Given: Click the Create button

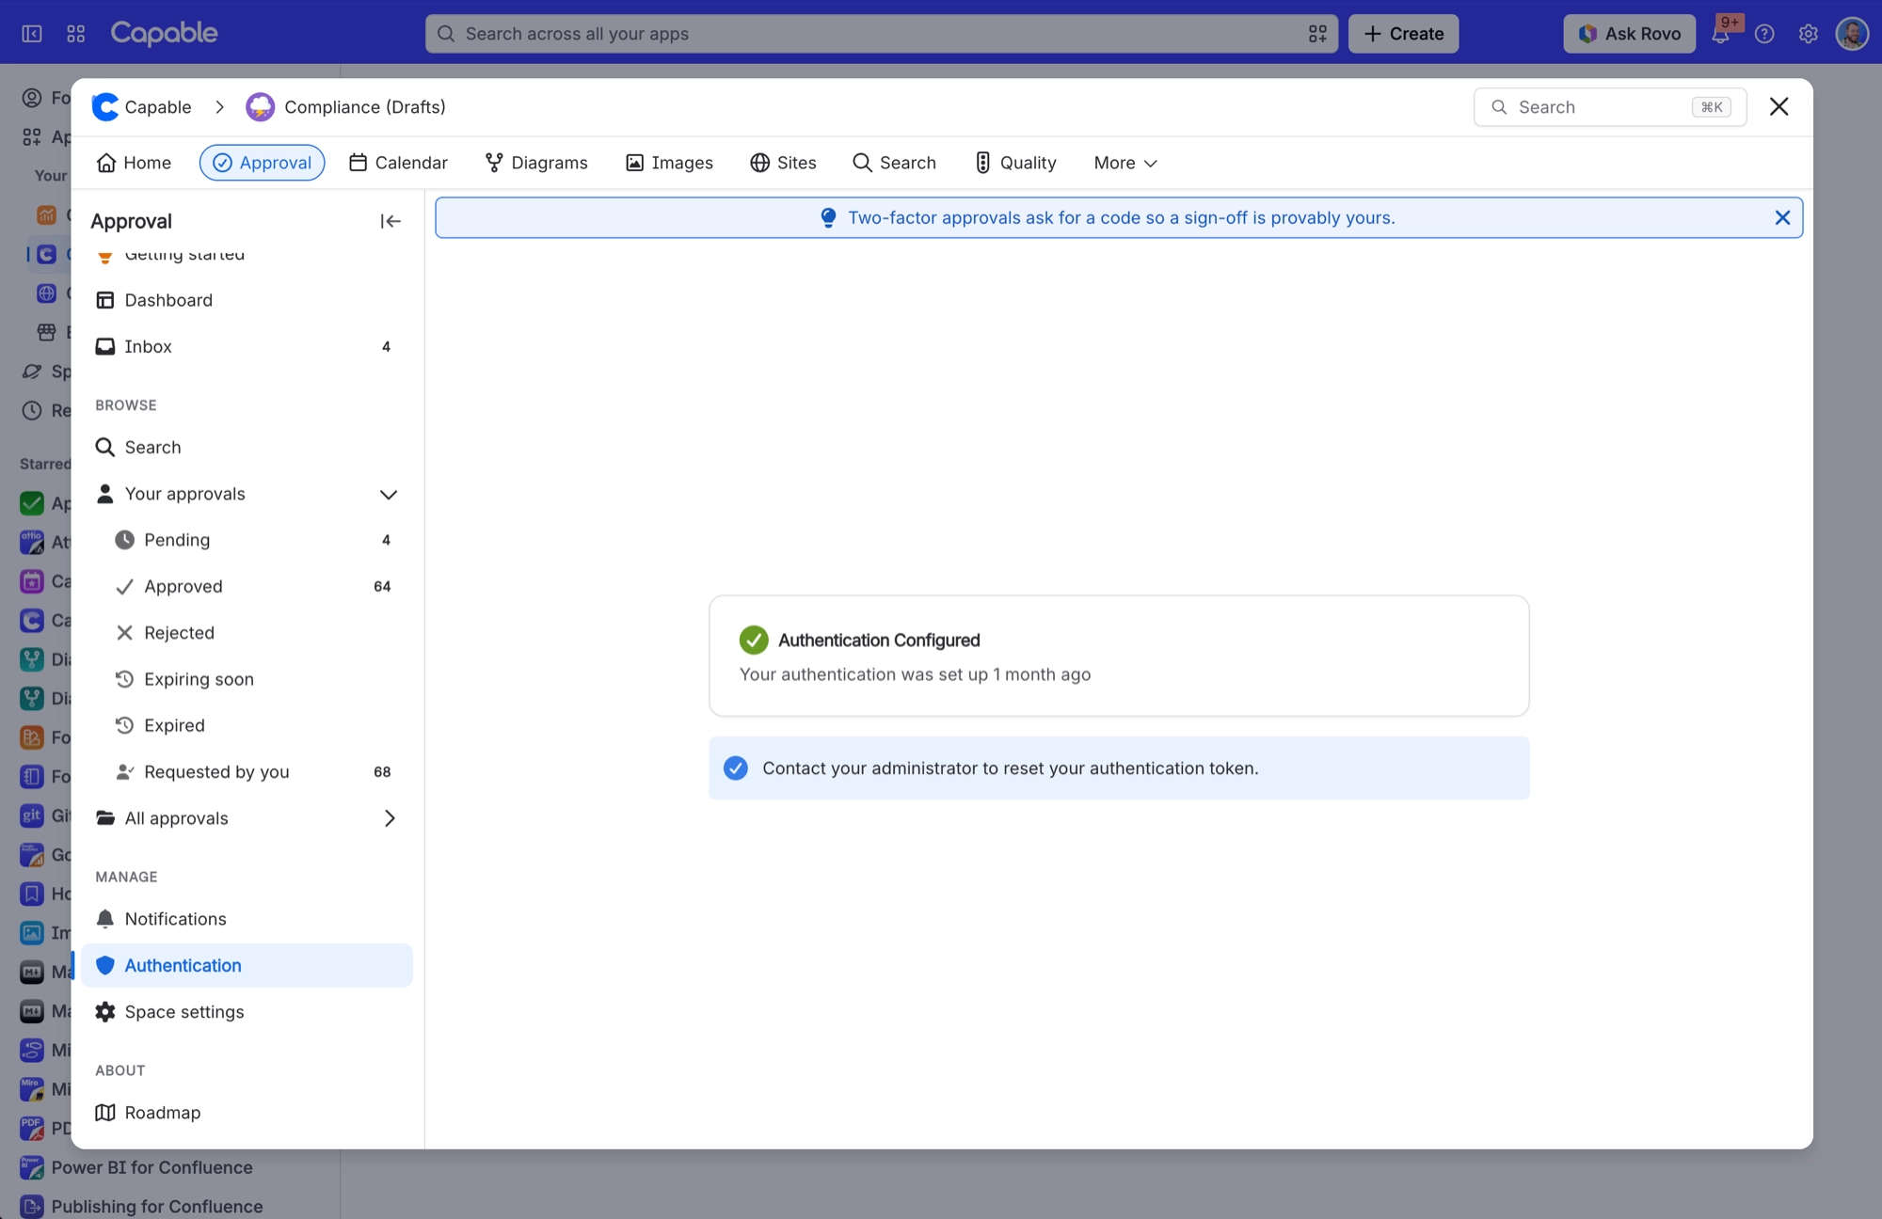Looking at the screenshot, I should 1403,34.
